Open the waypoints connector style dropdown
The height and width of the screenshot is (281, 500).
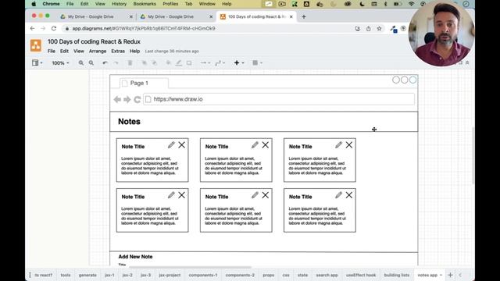point(220,63)
